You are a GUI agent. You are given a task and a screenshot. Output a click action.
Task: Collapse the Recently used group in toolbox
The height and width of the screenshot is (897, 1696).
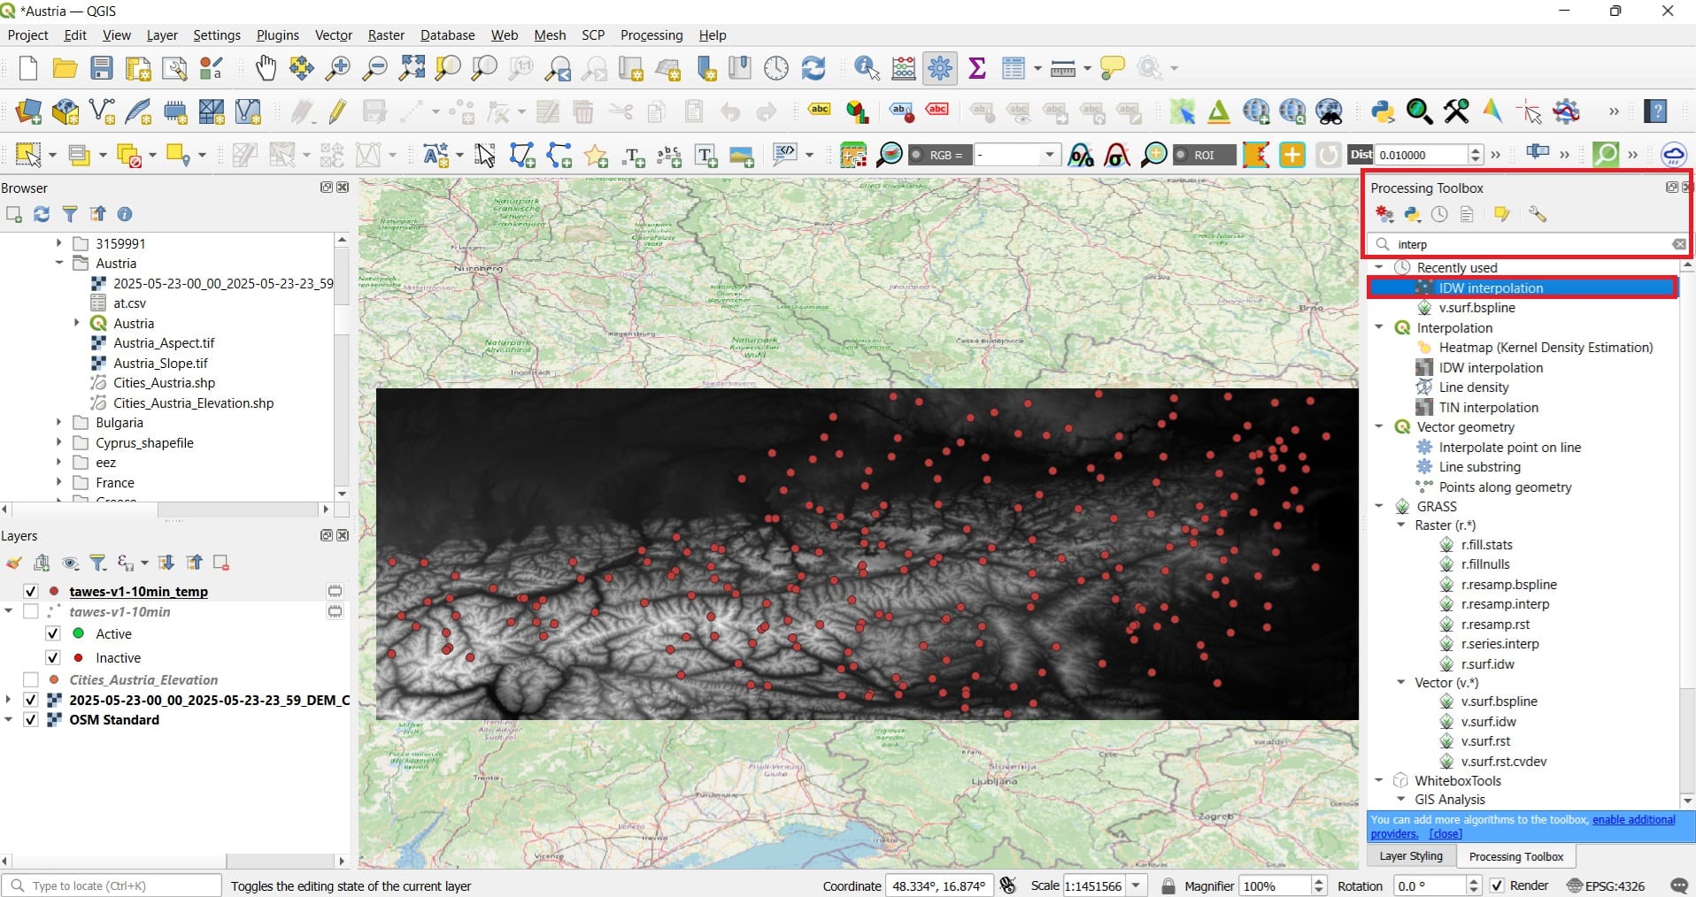tap(1379, 267)
